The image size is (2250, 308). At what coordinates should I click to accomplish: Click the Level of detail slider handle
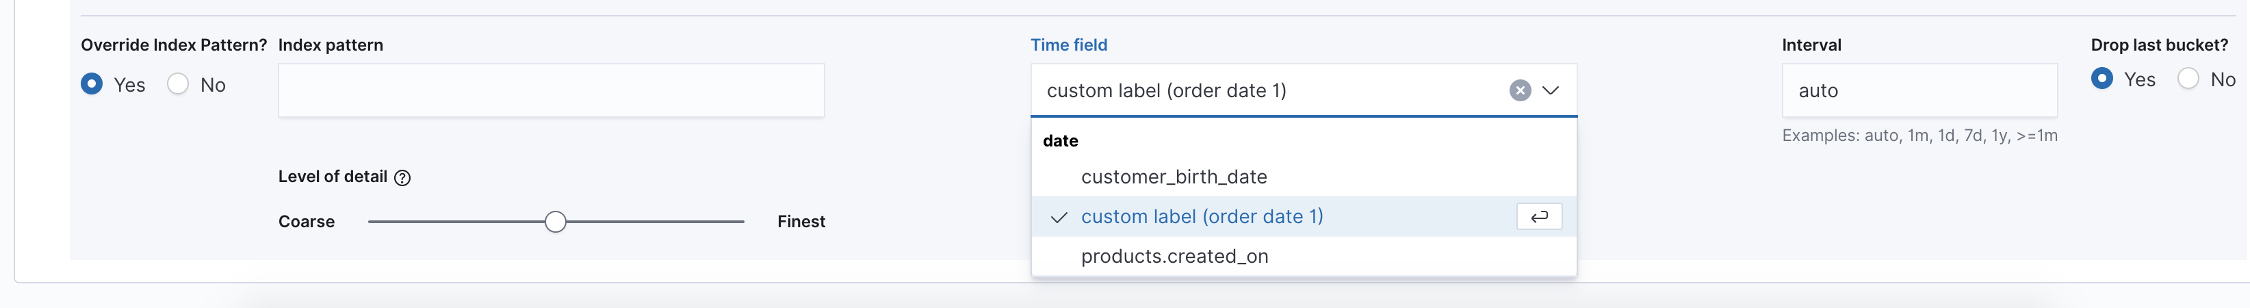[x=556, y=222]
